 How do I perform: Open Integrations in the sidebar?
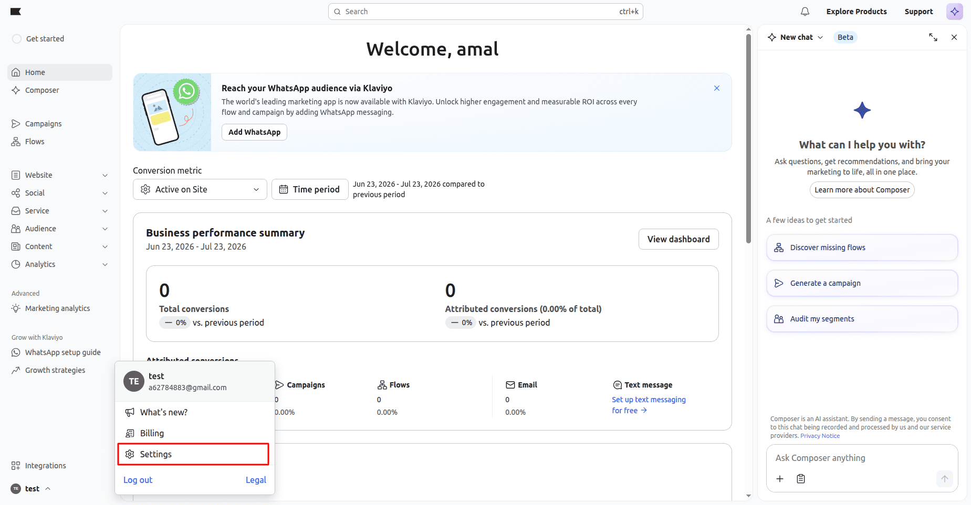click(x=60, y=466)
